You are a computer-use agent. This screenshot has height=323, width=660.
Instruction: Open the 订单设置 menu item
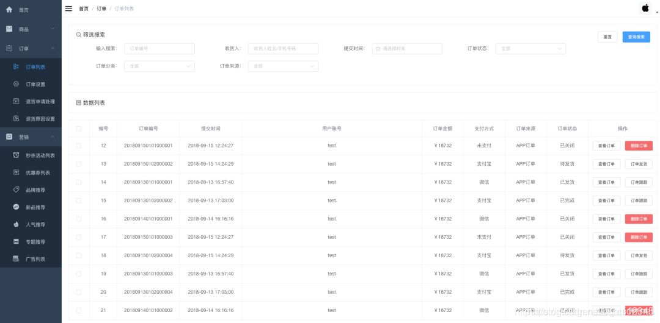pos(31,84)
